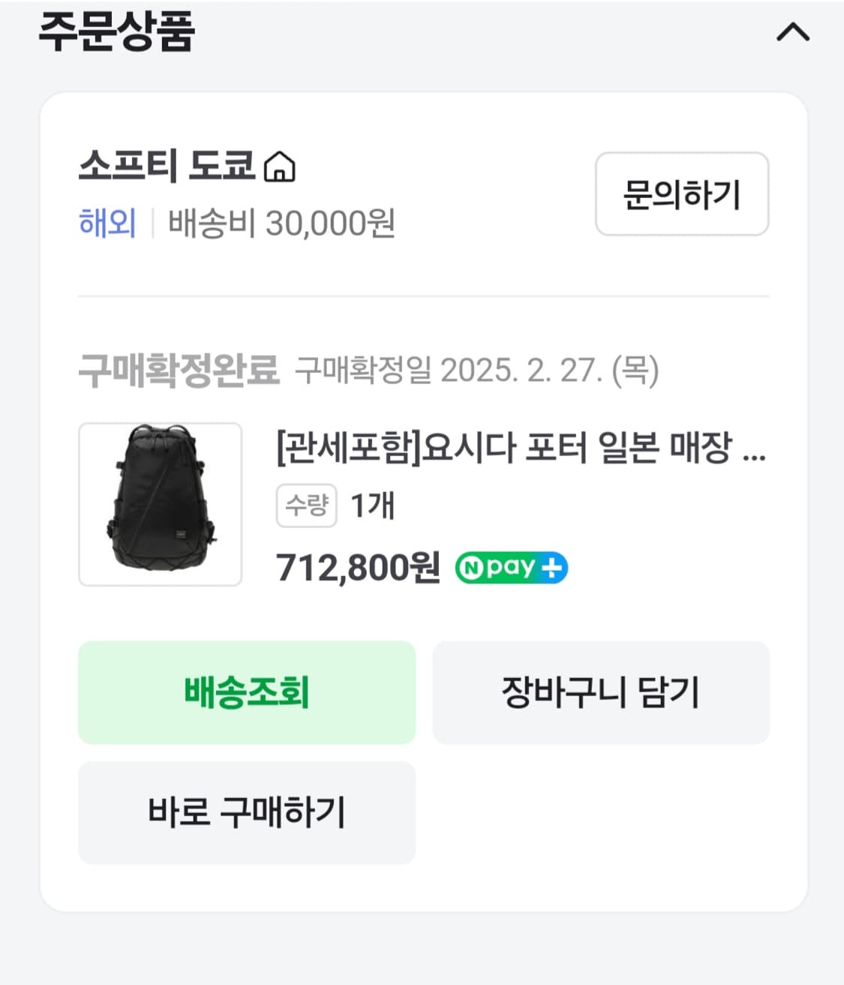Open the 소프티 도쿄 store name
This screenshot has height=985, width=844.
click(x=167, y=166)
